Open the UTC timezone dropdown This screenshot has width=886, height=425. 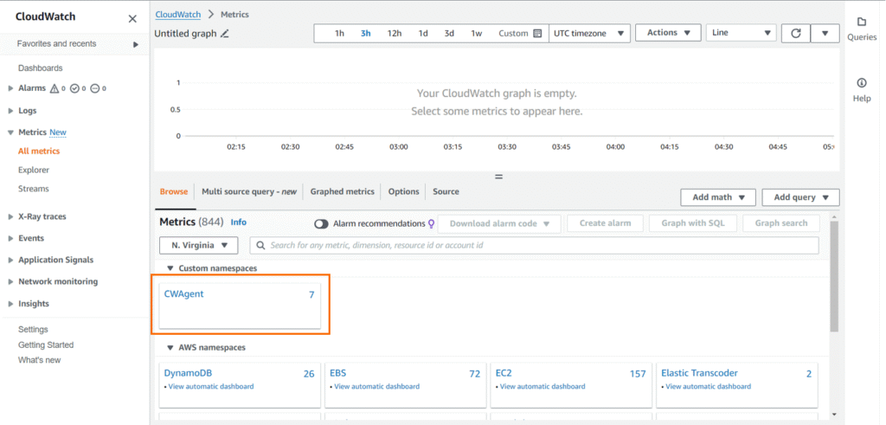pos(592,33)
